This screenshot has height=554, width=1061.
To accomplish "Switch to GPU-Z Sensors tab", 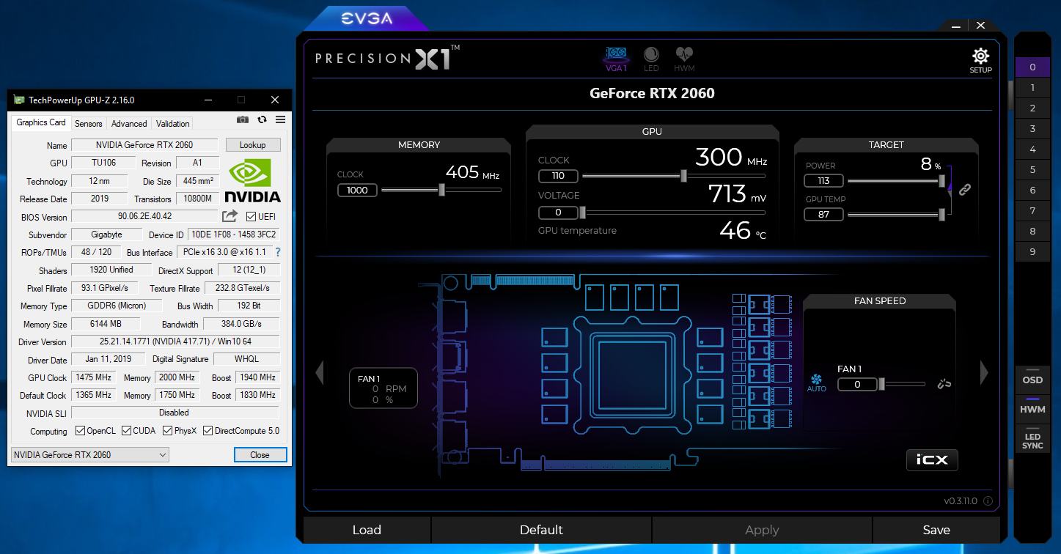I will [x=89, y=124].
